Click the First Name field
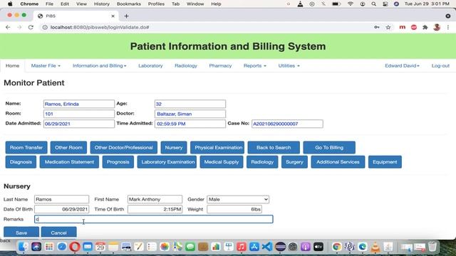The width and height of the screenshot is (456, 256). point(155,199)
